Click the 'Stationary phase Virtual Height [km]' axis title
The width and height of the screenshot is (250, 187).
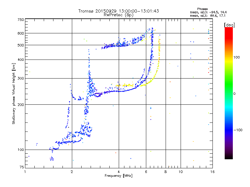coord(14,93)
